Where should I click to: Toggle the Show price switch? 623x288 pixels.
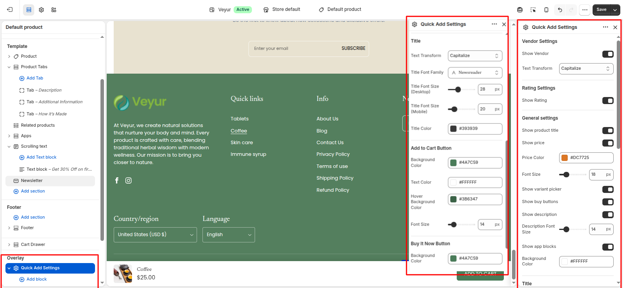point(608,143)
